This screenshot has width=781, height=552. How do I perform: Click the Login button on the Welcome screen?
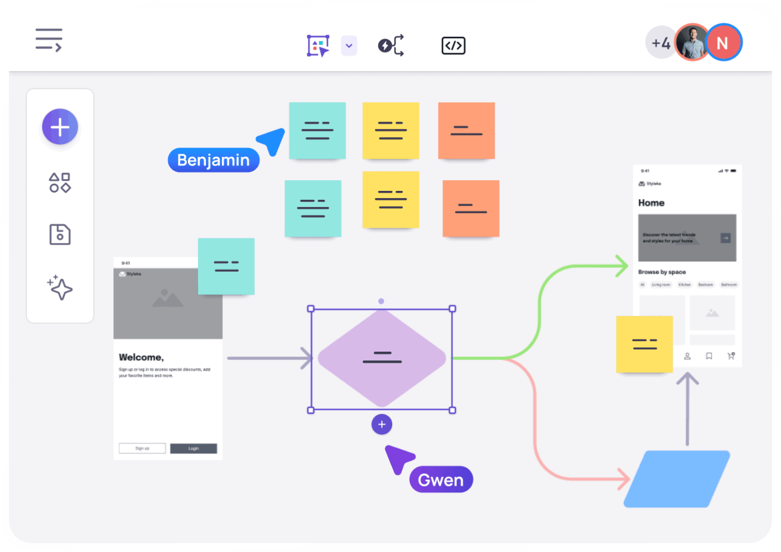[x=194, y=448]
